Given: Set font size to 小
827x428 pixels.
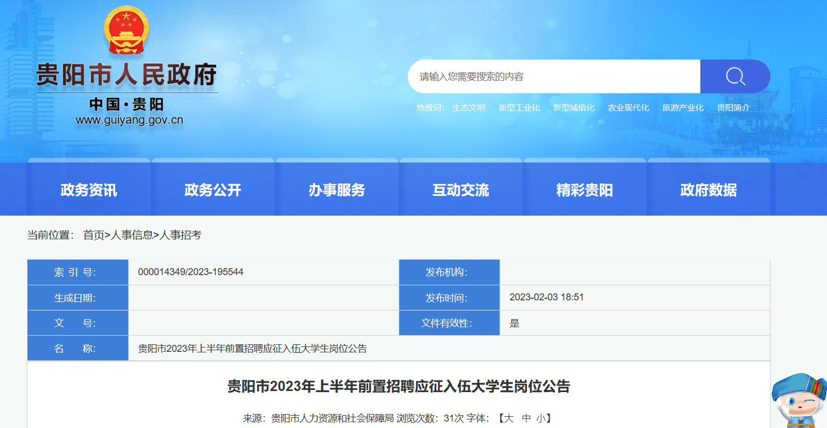Looking at the screenshot, I should point(541,418).
